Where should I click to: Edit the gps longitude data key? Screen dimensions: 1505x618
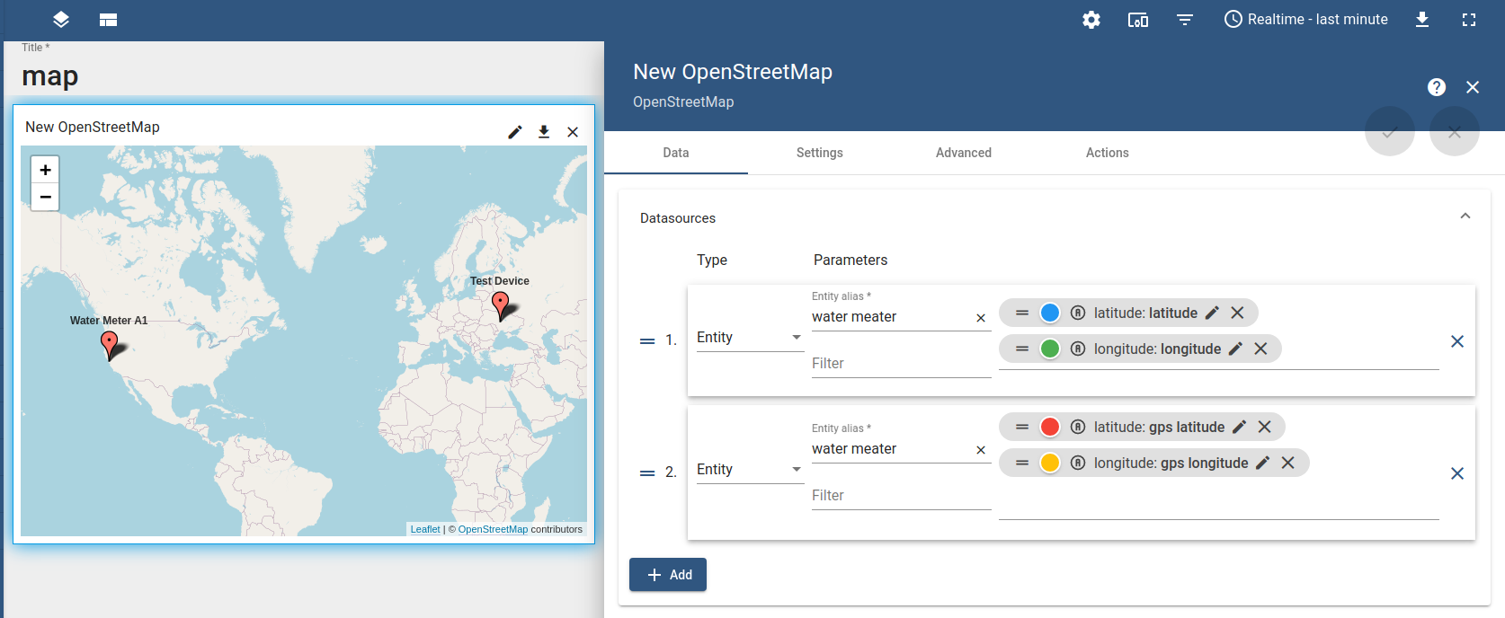point(1262,463)
